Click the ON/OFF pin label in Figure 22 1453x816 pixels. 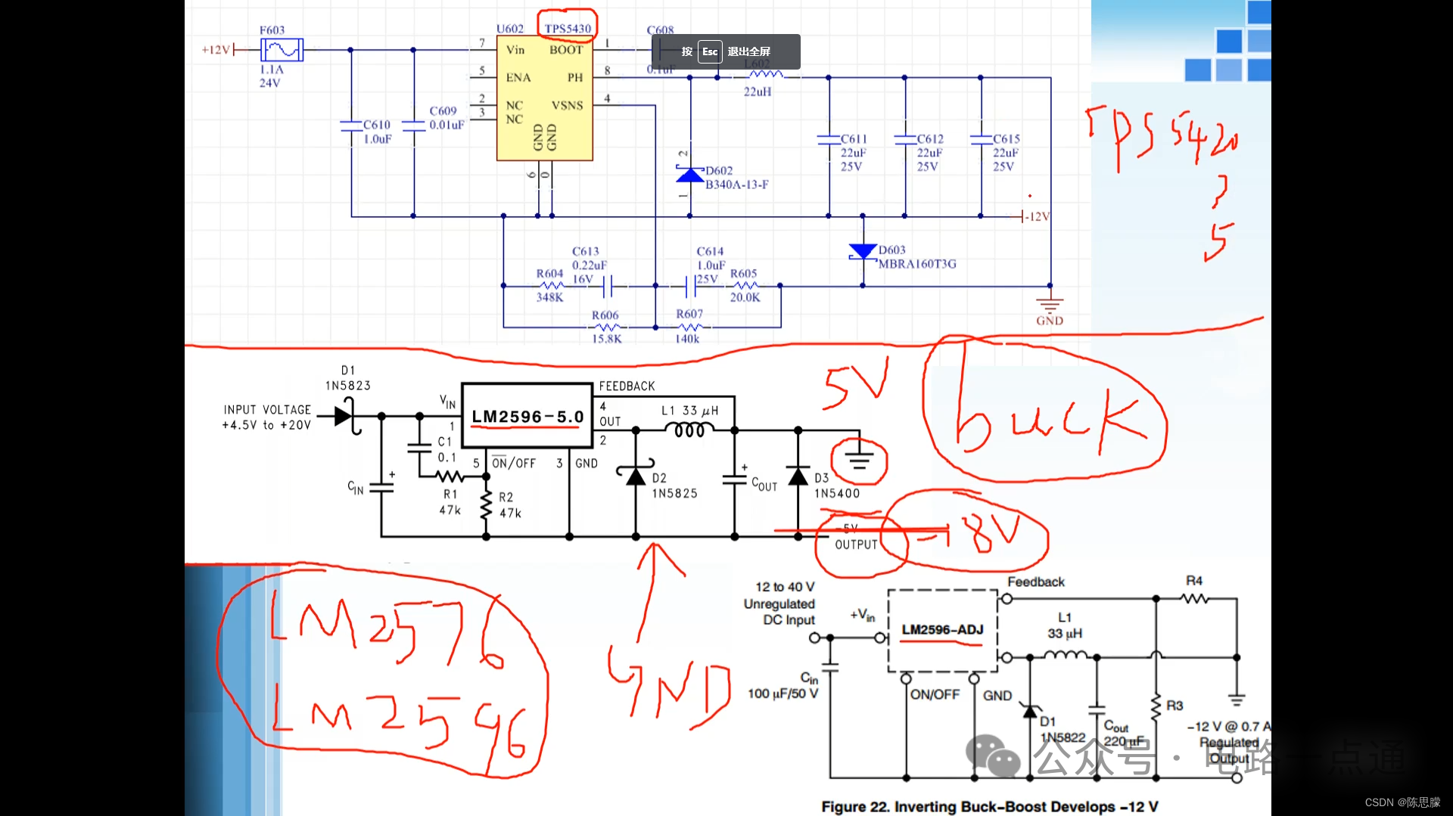tap(935, 694)
